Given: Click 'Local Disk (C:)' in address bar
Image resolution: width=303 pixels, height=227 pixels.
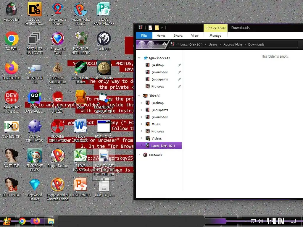Looking at the screenshot, I should coord(191,44).
